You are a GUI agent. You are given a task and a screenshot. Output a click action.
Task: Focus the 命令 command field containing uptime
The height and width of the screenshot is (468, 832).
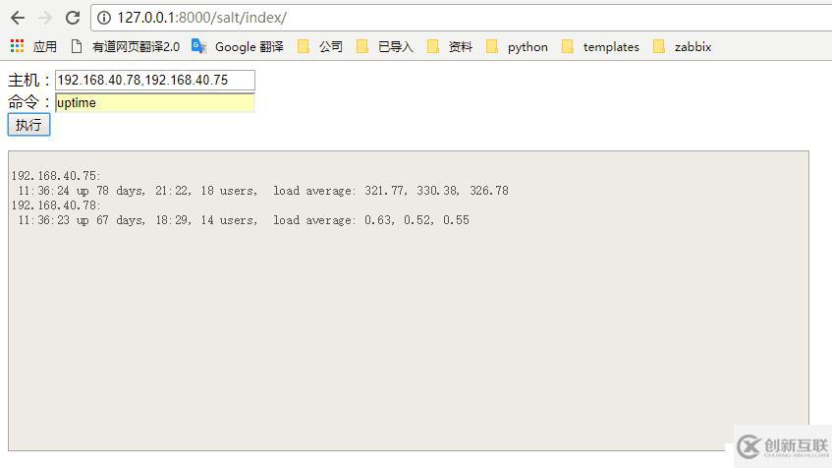pyautogui.click(x=155, y=102)
